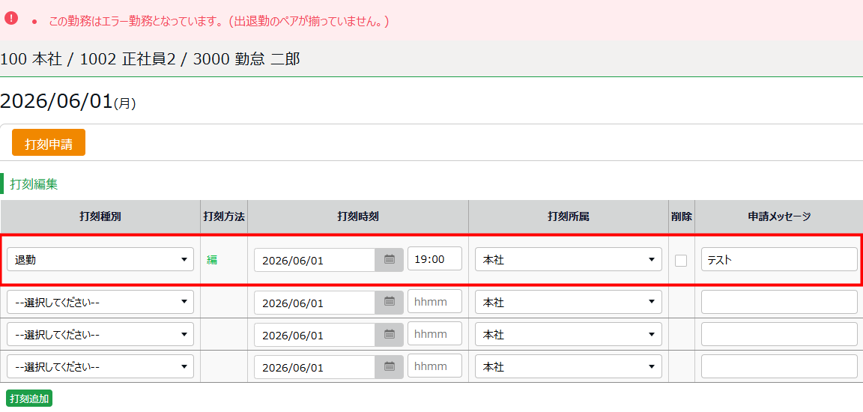
Task: Click the 編 punch method label
Action: (x=212, y=260)
